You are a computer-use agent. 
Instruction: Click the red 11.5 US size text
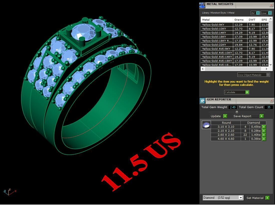point(141,161)
